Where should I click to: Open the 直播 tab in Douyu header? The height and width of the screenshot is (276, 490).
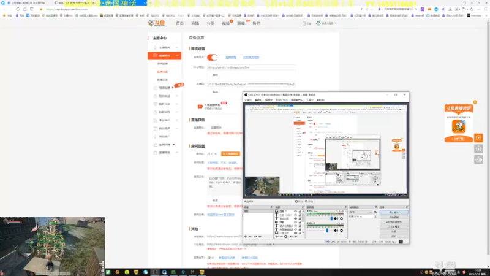[x=195, y=23]
